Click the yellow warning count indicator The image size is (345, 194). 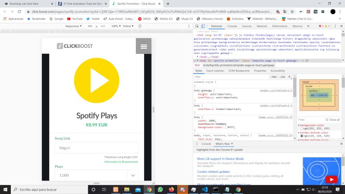coord(327,26)
